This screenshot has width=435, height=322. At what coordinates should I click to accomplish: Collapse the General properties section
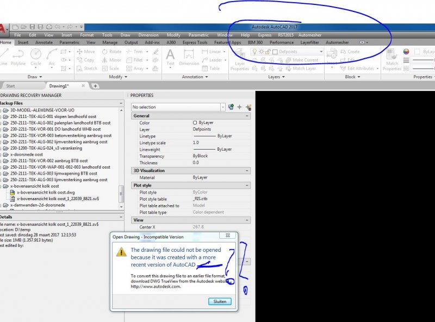(x=247, y=116)
